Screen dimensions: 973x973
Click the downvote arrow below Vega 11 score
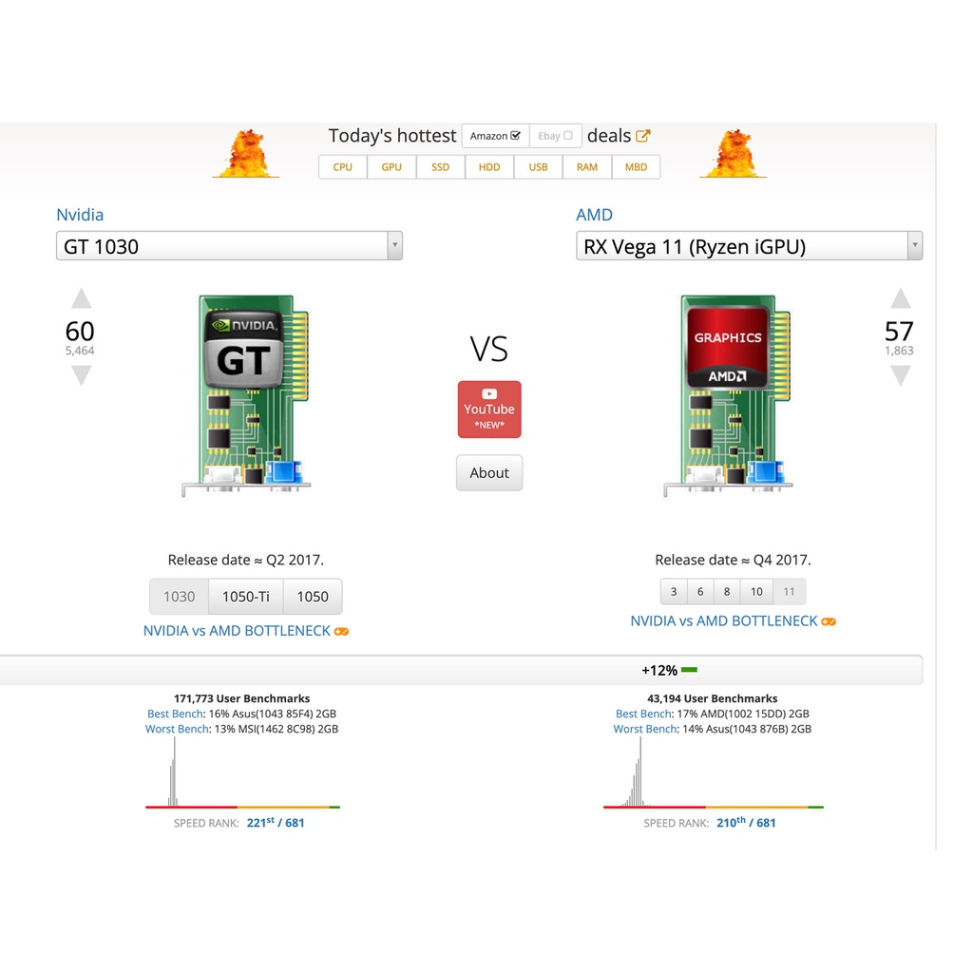pos(900,375)
